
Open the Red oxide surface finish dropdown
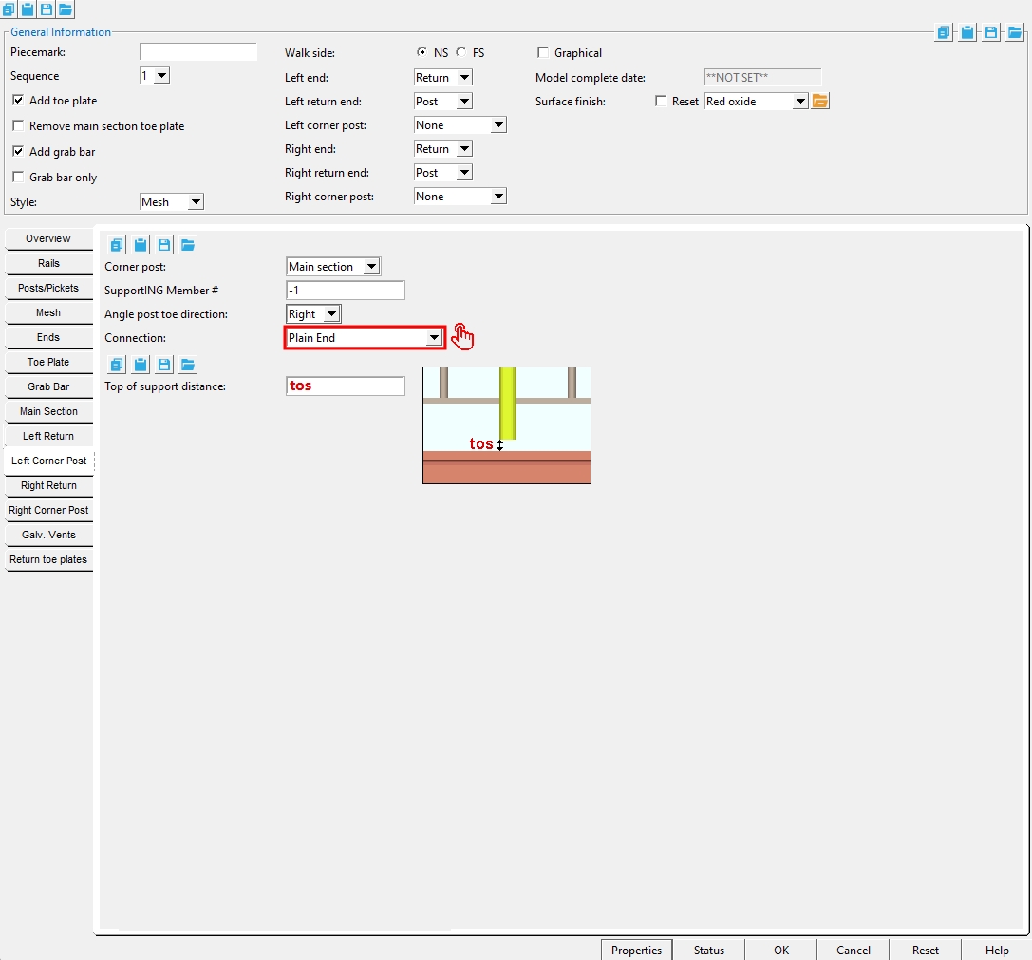tap(800, 101)
